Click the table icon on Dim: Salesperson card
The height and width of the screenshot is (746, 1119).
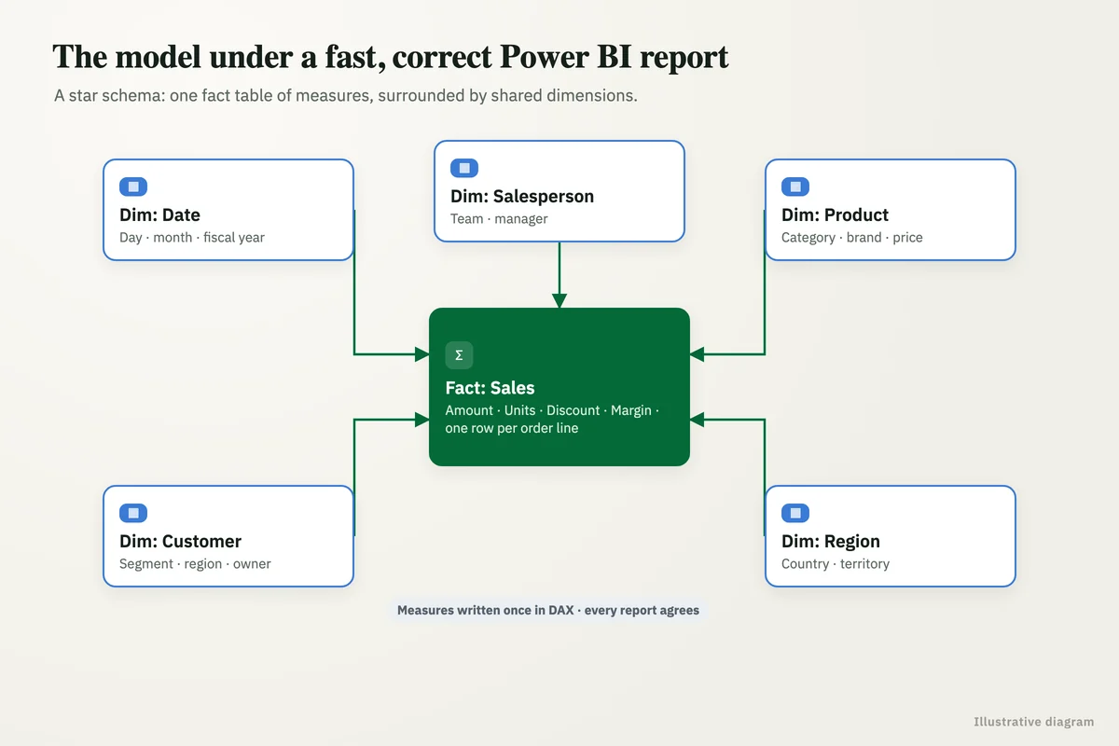(x=464, y=168)
